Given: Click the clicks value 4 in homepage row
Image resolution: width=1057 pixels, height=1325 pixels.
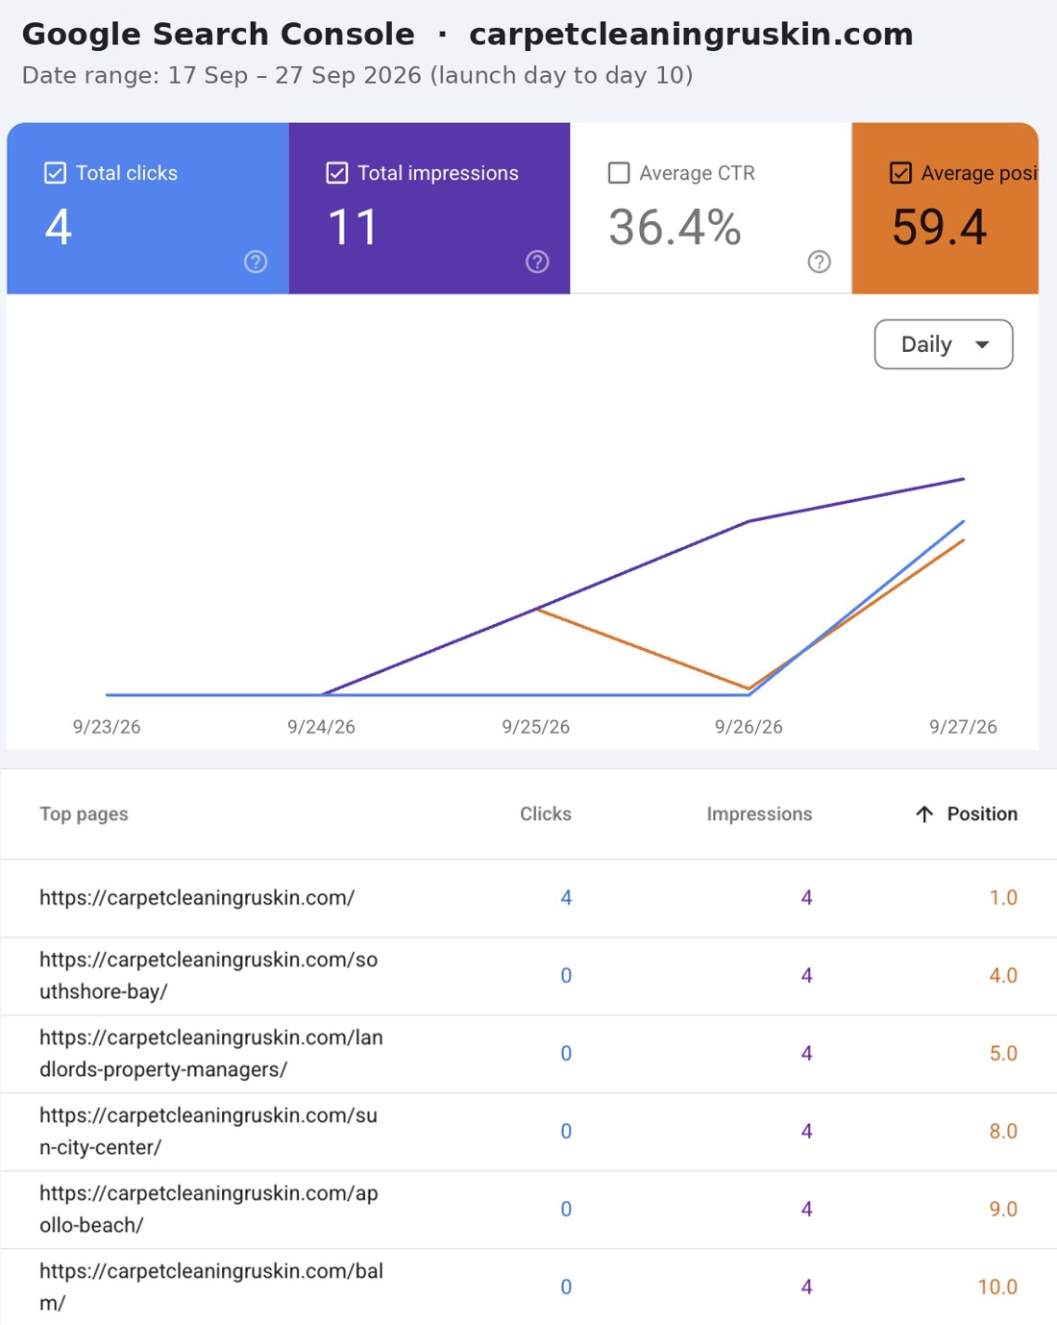Looking at the screenshot, I should 566,898.
